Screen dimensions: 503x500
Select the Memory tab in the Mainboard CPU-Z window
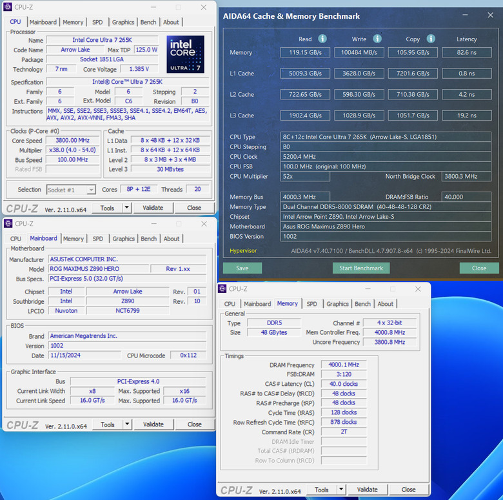click(x=73, y=239)
